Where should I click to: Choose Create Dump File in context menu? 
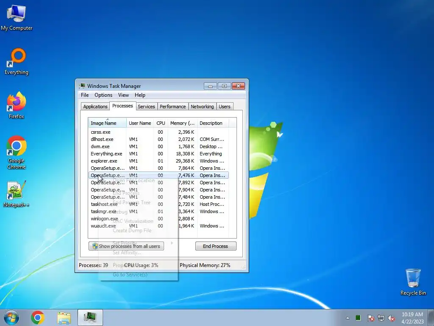coord(132,230)
